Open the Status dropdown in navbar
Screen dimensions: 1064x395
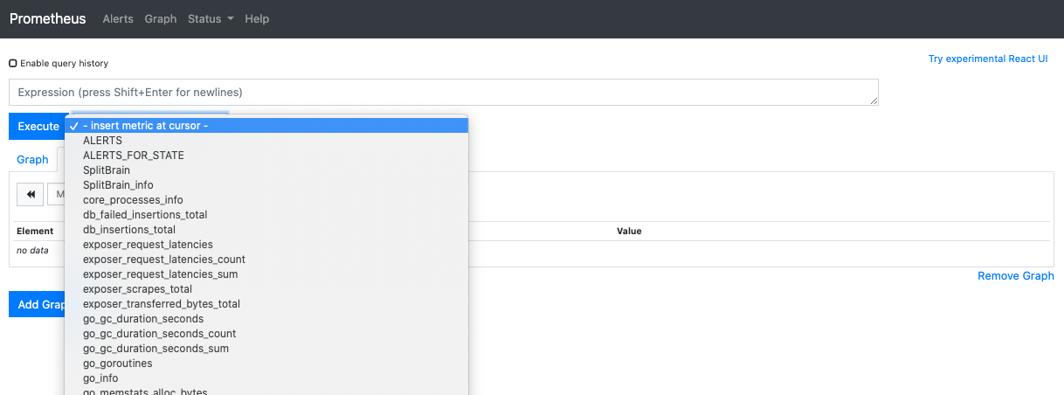click(x=211, y=18)
